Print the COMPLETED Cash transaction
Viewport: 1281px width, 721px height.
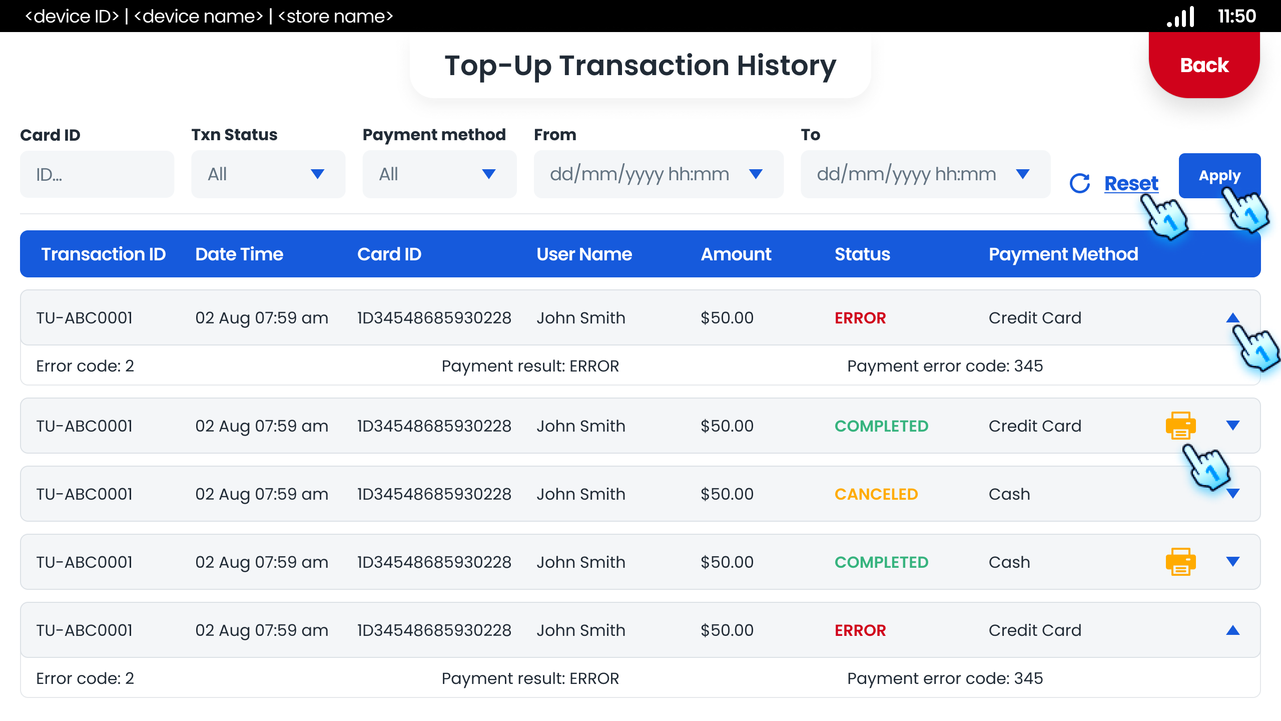pos(1181,561)
